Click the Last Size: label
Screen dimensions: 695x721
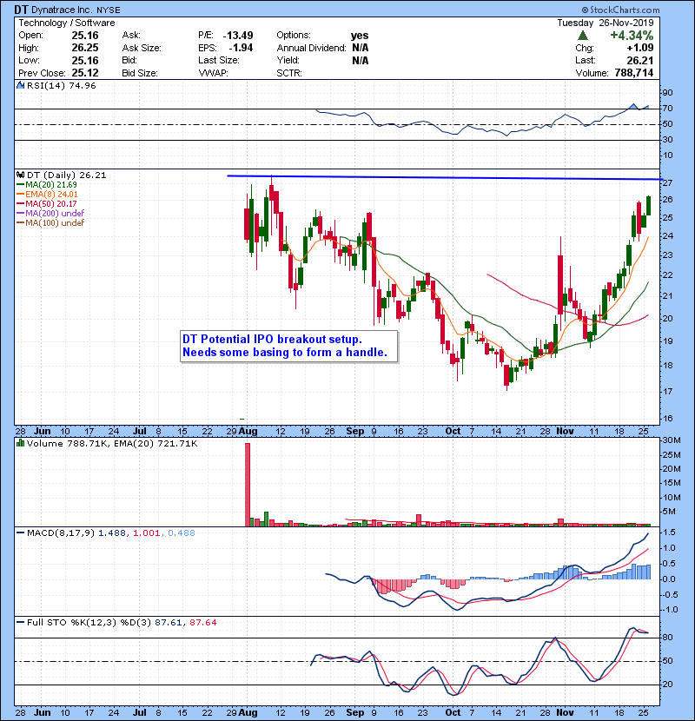pyautogui.click(x=218, y=60)
